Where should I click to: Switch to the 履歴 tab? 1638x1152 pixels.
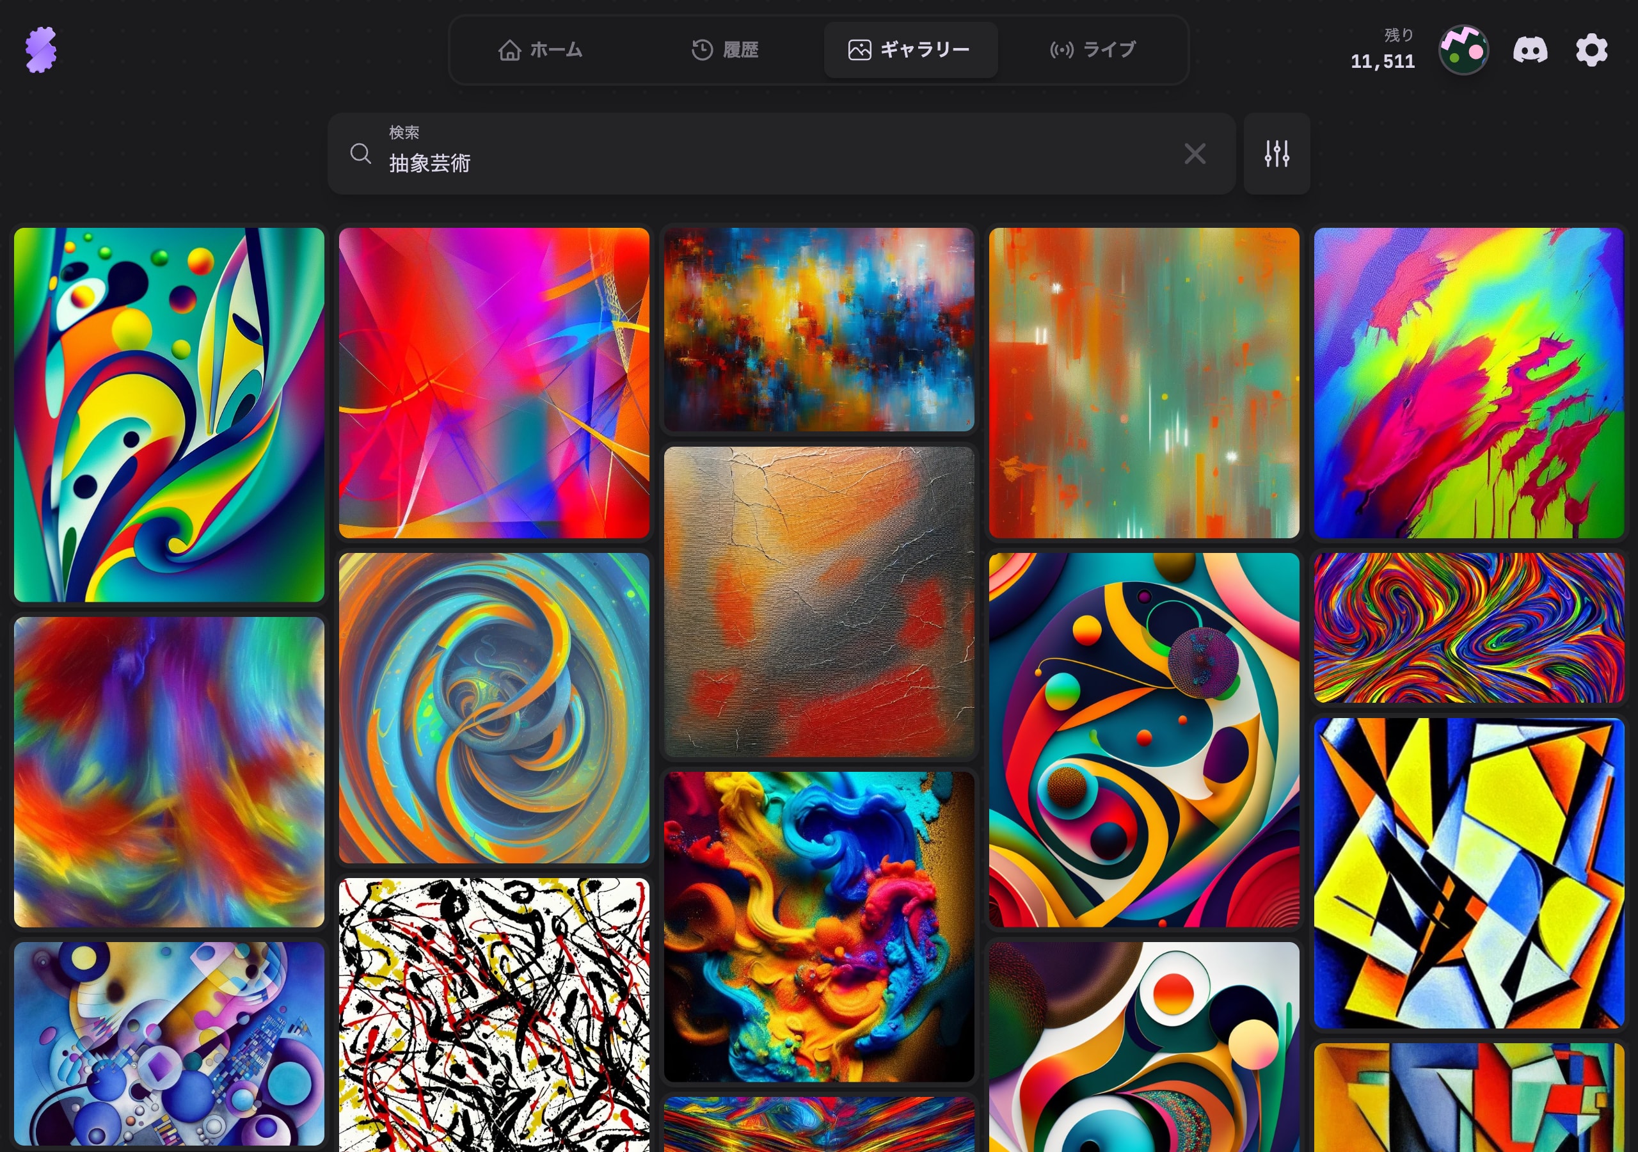(726, 50)
